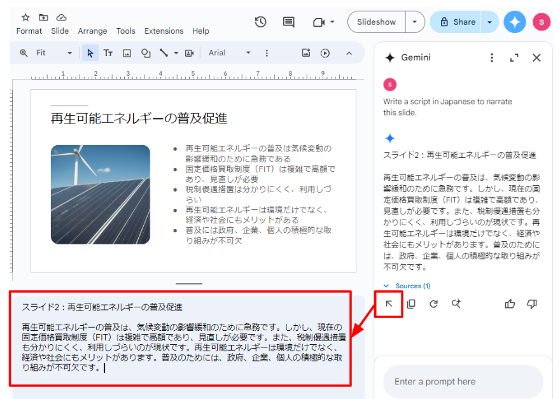Viewport: 560px width, 399px height.
Task: Click the blue Gemini sparkle button
Action: [x=515, y=22]
